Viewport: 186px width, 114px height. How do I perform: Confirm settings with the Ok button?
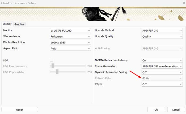[x=156, y=109]
